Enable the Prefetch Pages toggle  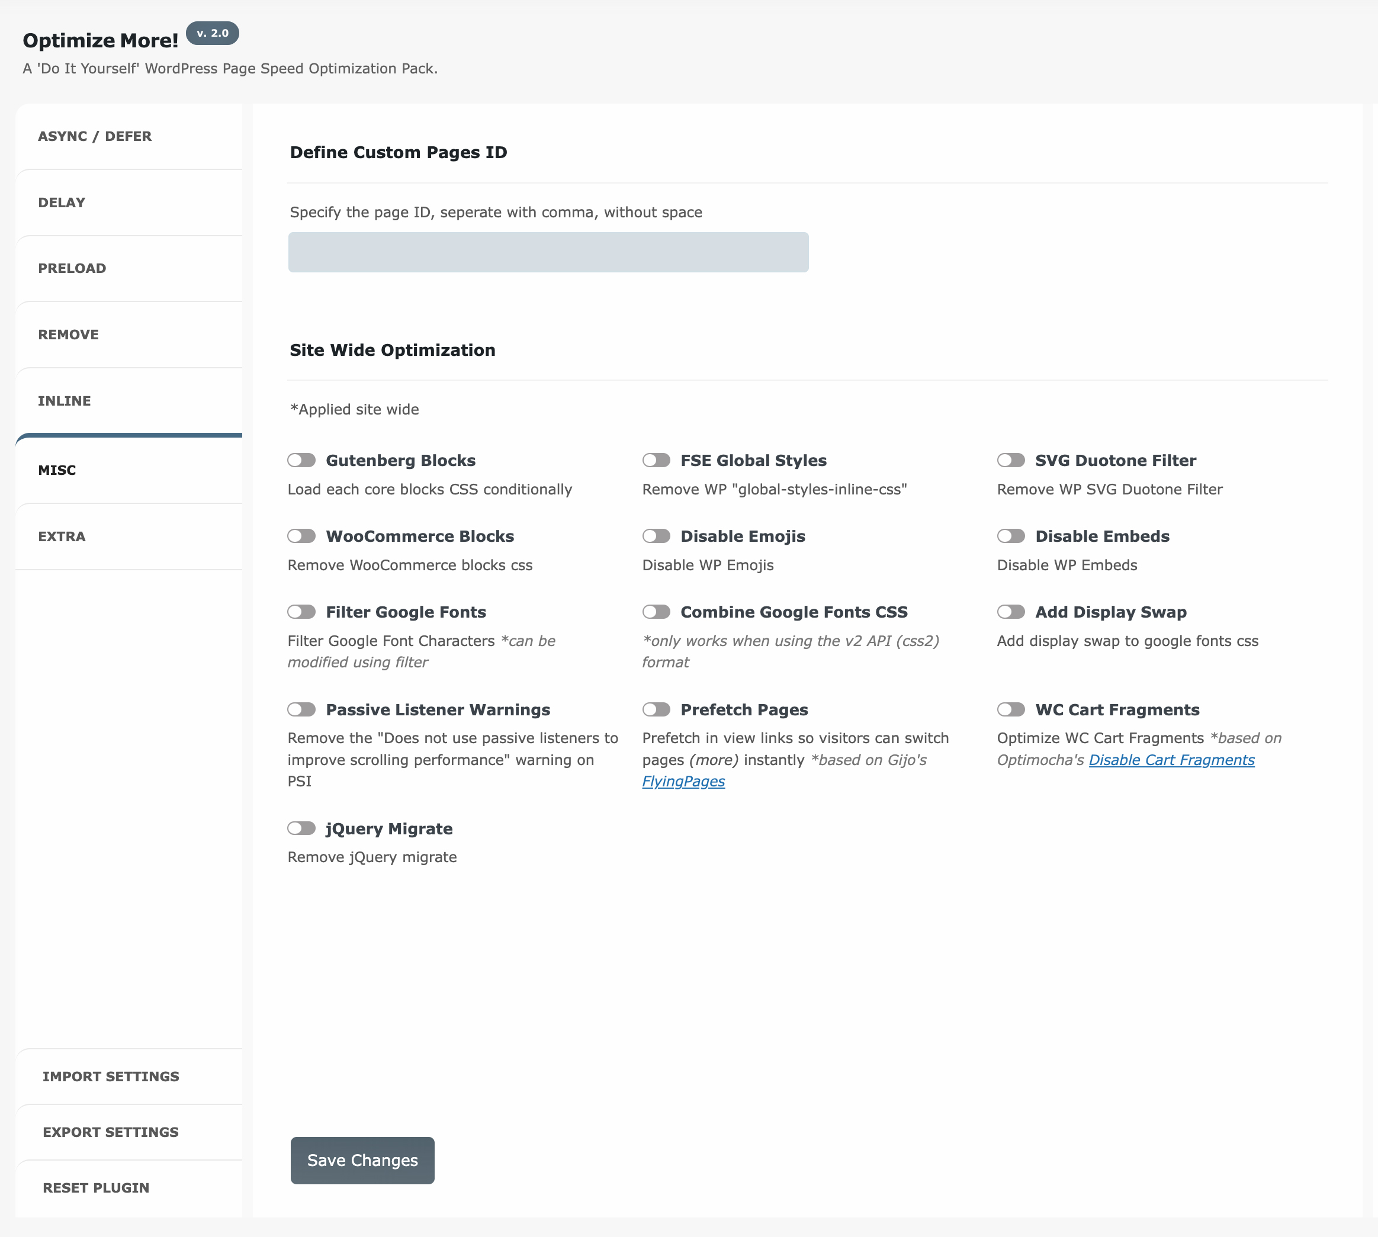pyautogui.click(x=656, y=709)
